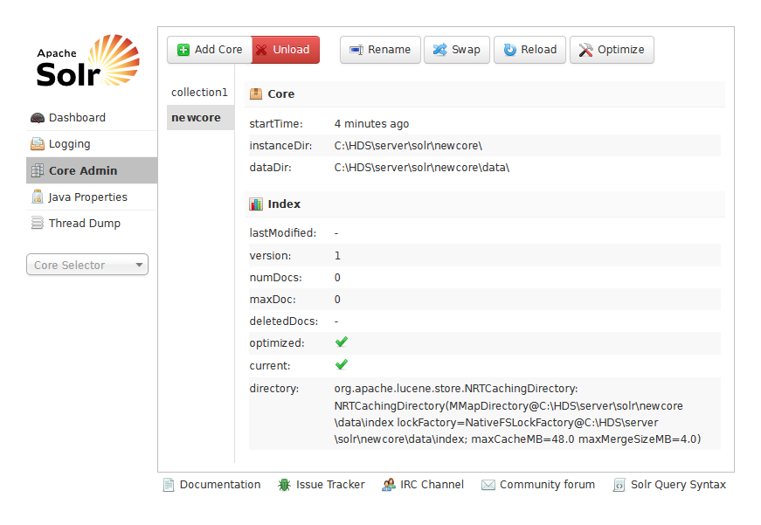Image resolution: width=761 pixels, height=525 pixels.
Task: Click the Index section chart icon
Action: (256, 204)
